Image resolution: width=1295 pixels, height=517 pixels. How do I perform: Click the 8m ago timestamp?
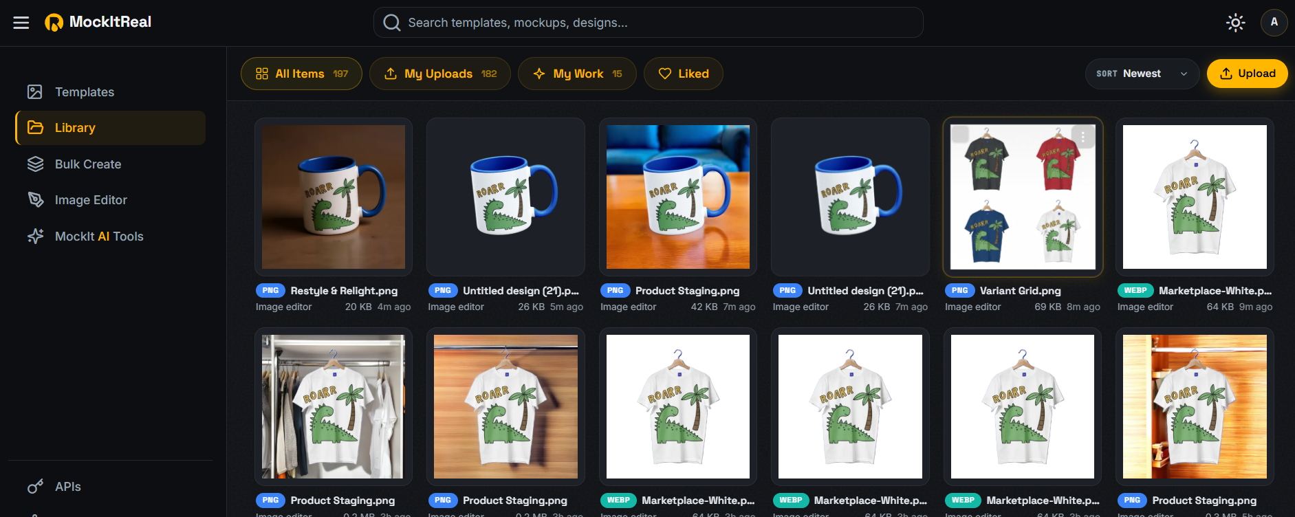pos(1084,307)
